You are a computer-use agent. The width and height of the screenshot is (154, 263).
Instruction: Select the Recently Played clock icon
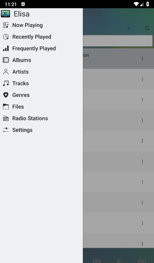coord(6,37)
